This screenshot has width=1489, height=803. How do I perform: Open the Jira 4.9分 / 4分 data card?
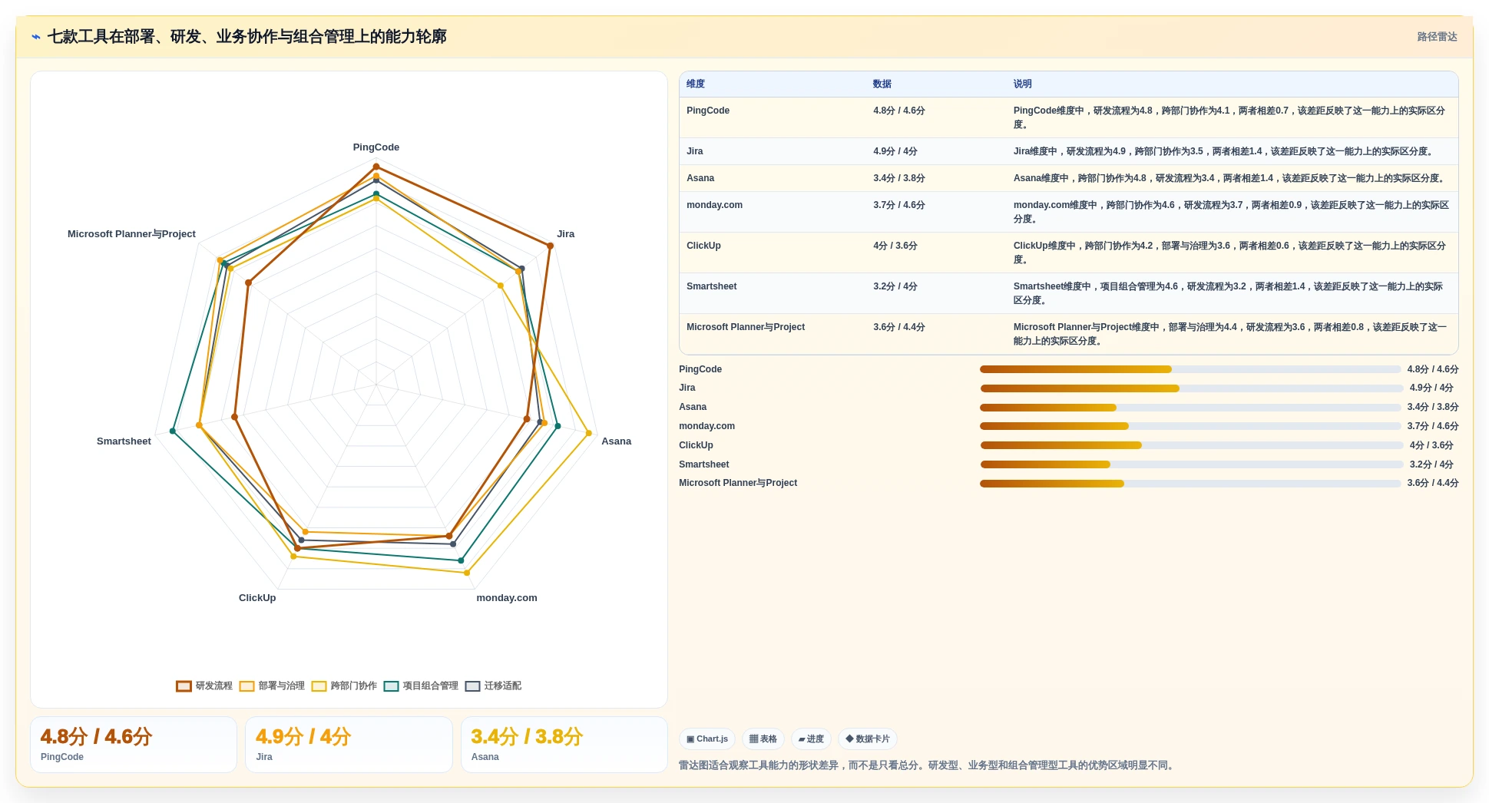[349, 745]
